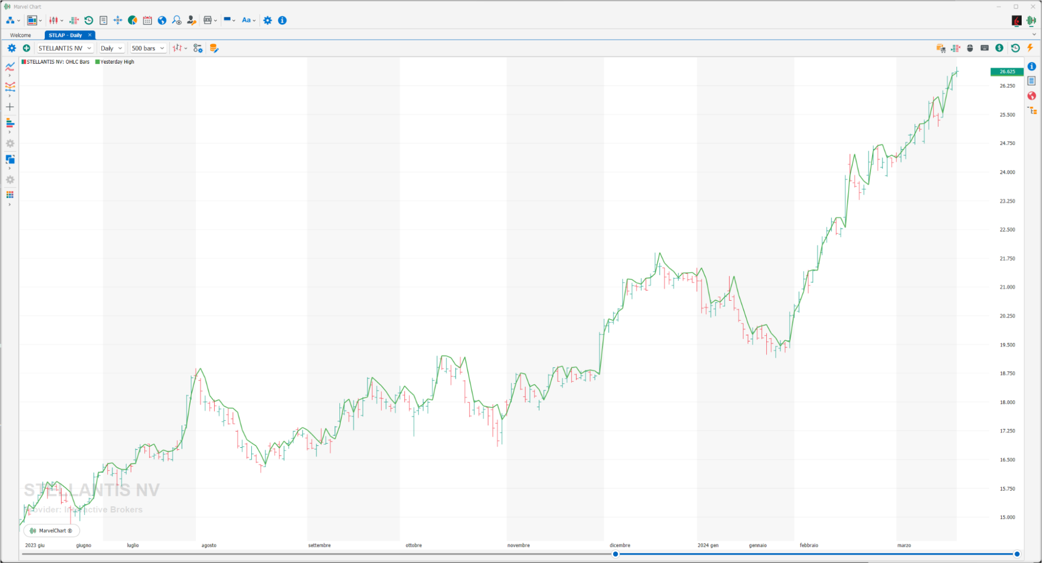Screen dimensions: 1042x563
Task: Click the STELLANTIS NV: OHLC Bars legend
Action: [x=55, y=62]
